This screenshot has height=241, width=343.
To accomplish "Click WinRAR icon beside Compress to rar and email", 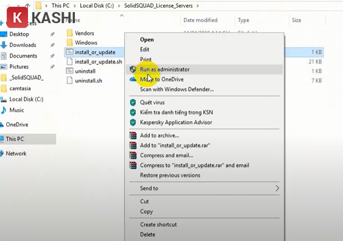I will pyautogui.click(x=133, y=165).
